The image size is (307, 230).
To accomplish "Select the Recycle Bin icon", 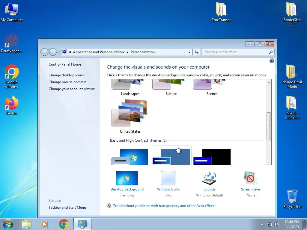I will (292, 199).
